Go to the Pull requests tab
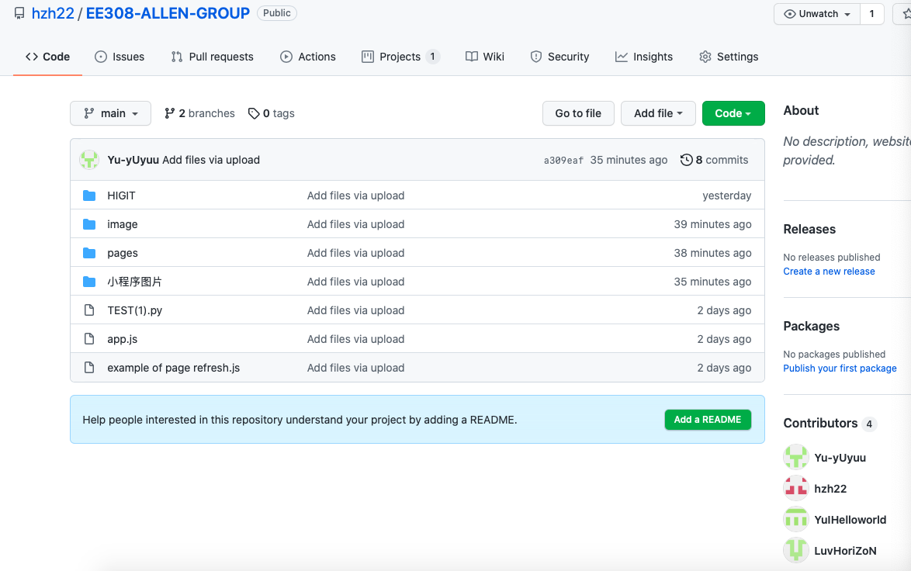The height and width of the screenshot is (571, 911). click(x=212, y=57)
